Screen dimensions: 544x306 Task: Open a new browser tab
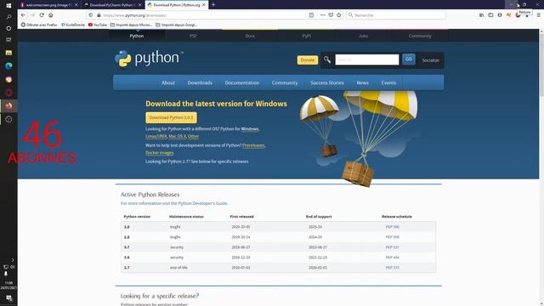[x=213, y=5]
